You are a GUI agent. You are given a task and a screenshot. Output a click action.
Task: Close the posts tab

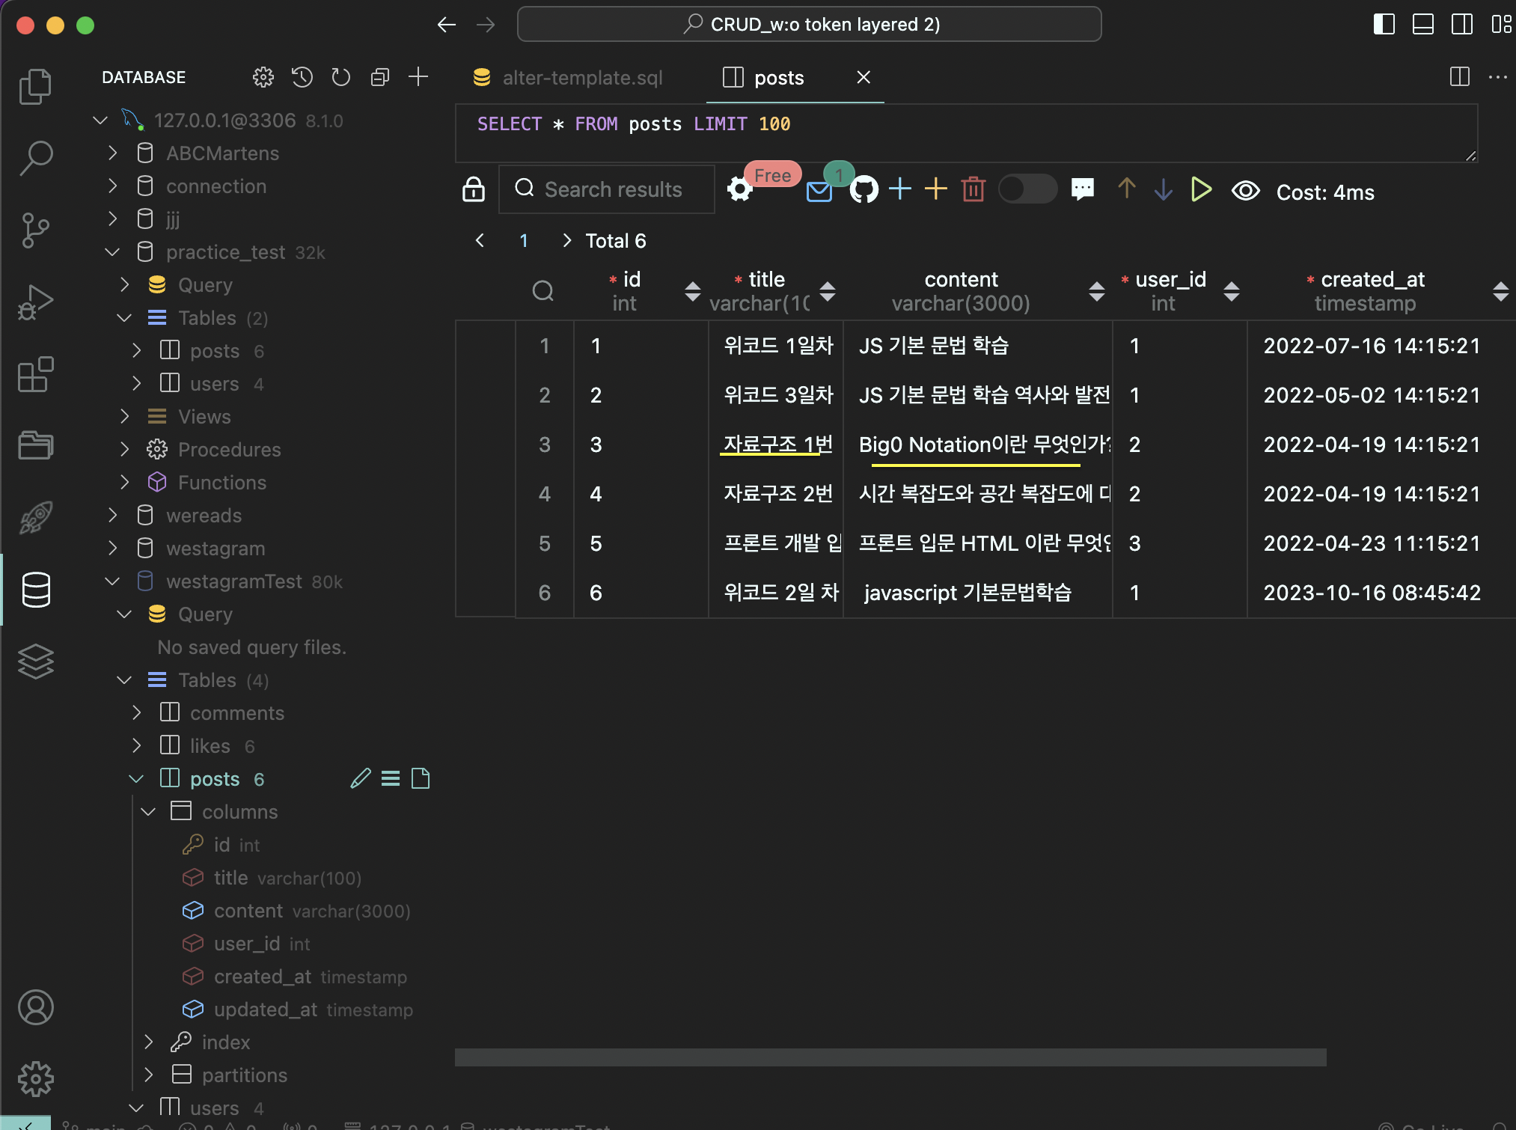point(864,77)
